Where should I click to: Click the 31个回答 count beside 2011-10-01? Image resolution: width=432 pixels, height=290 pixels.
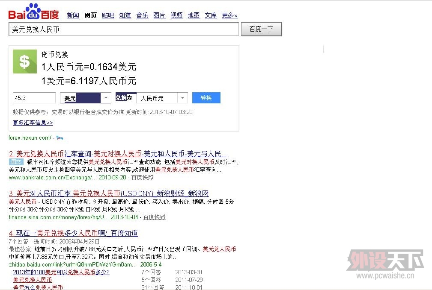(152, 287)
